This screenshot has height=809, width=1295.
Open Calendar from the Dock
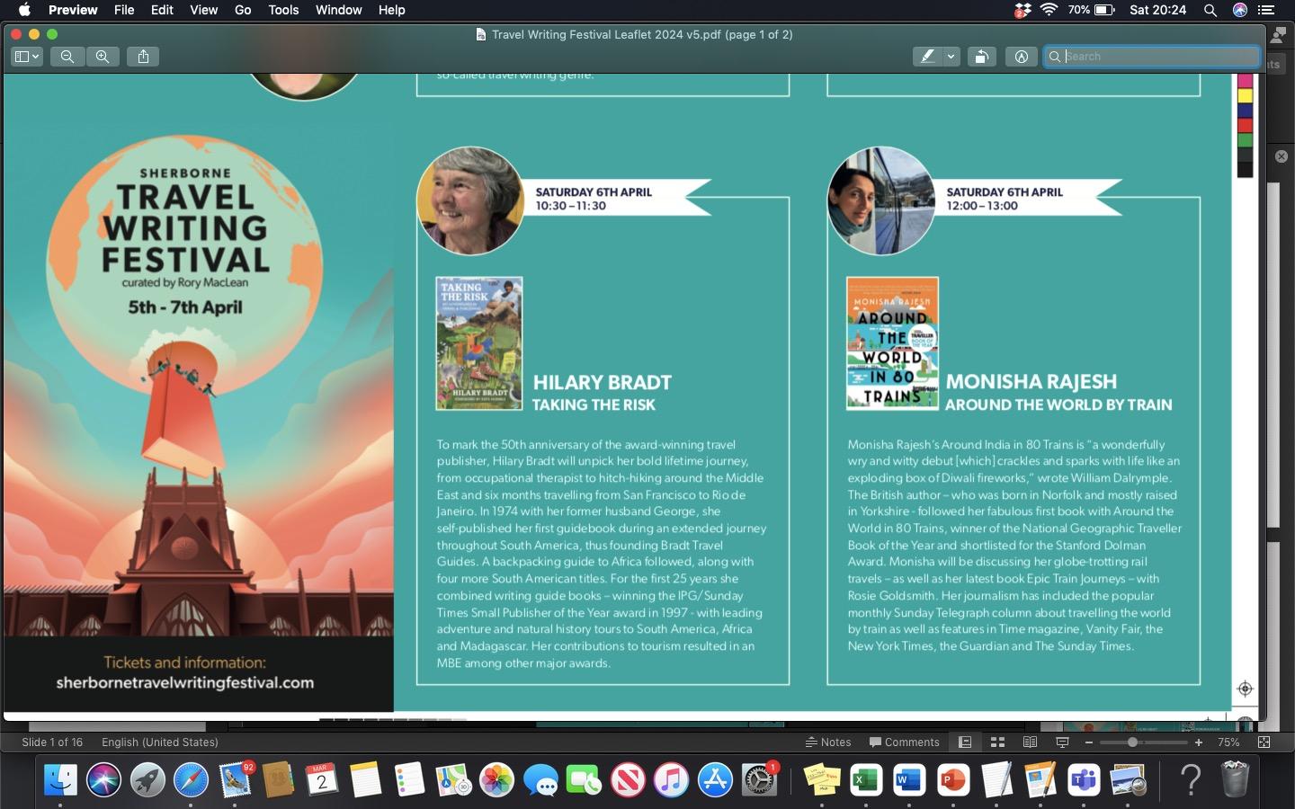tap(322, 779)
